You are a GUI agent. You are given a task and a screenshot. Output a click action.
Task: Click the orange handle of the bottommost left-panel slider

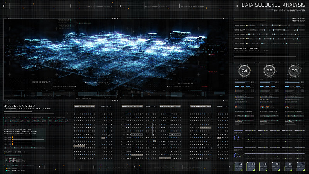point(12,144)
